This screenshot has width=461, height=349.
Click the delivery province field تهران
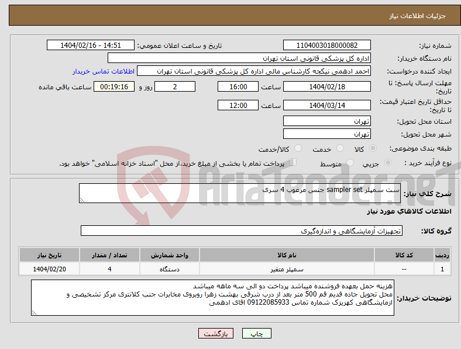[327, 121]
